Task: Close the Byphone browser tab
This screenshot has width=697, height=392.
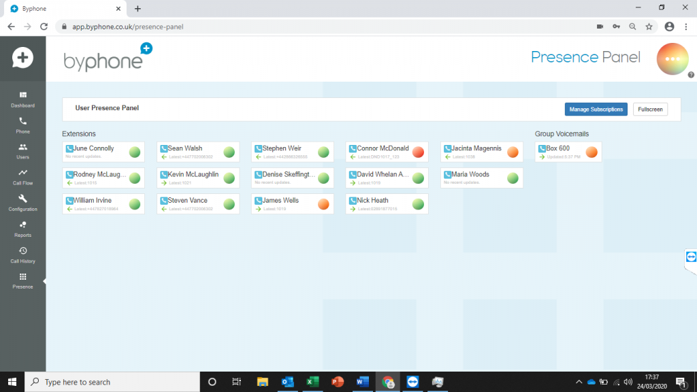Action: pyautogui.click(x=118, y=9)
